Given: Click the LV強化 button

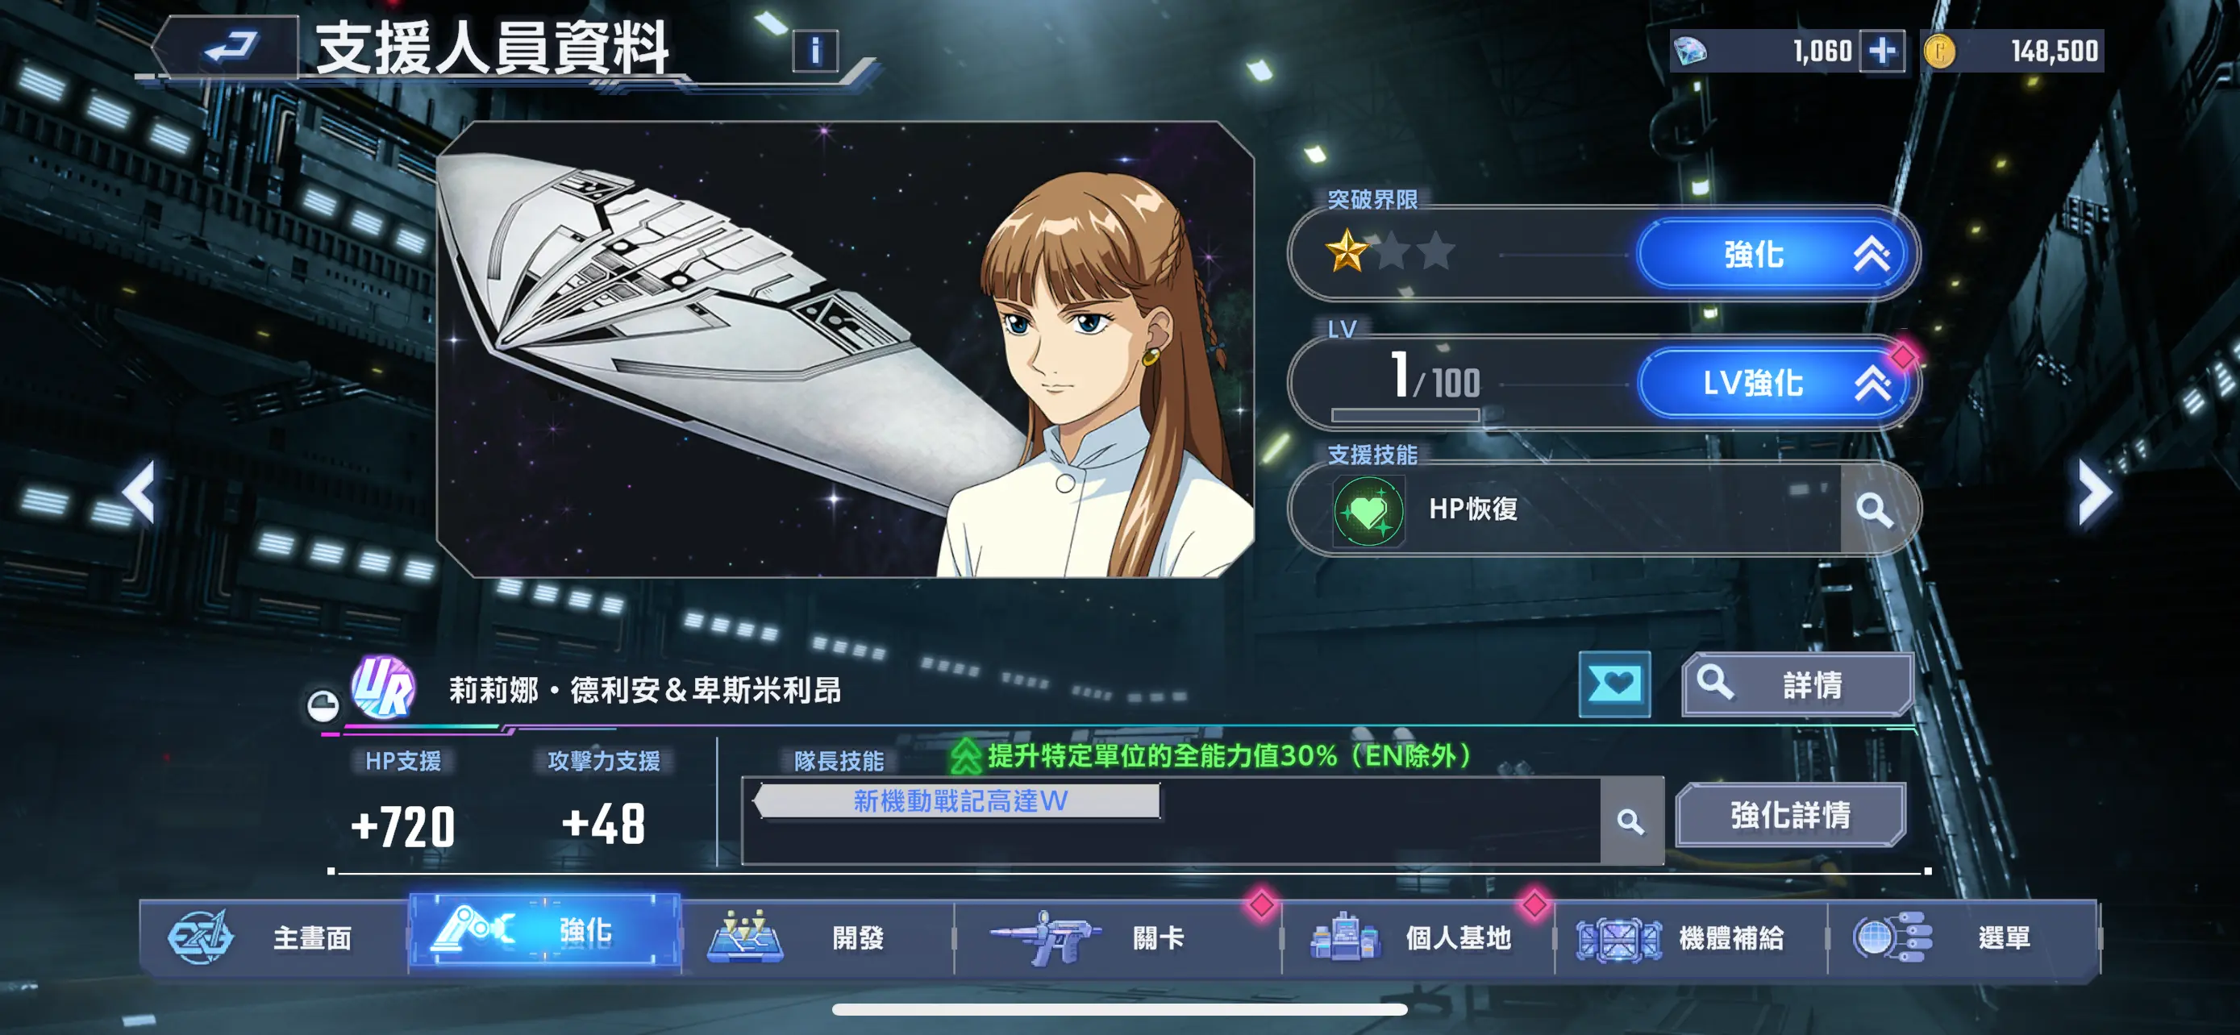Looking at the screenshot, I should coord(1773,383).
